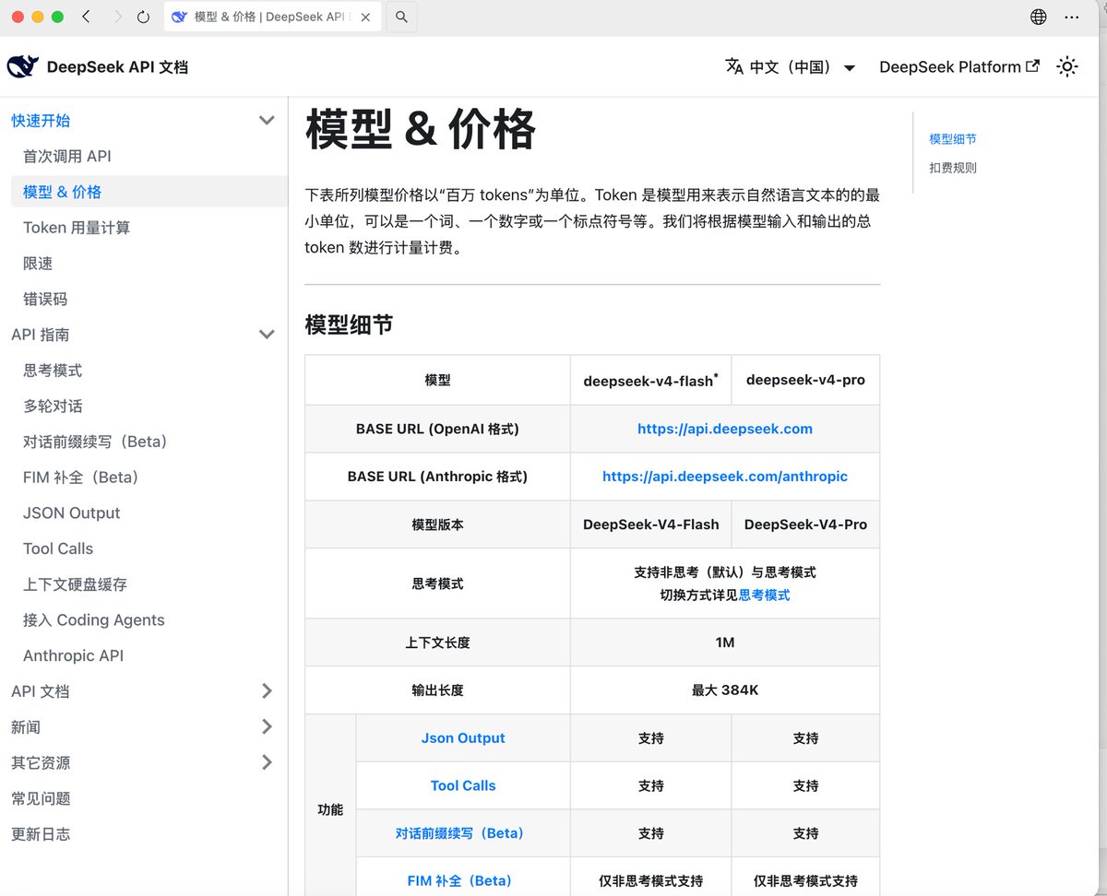Click the back navigation arrow
The height and width of the screenshot is (896, 1107).
pyautogui.click(x=87, y=16)
